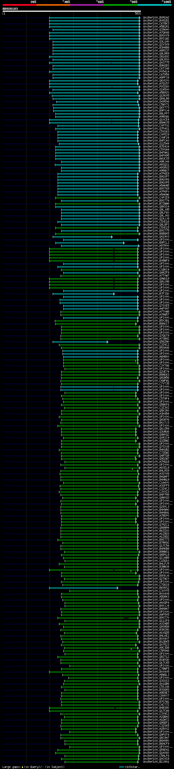Select label UniRef100_P05414
This screenshot has height=769, width=174.
point(156,72)
